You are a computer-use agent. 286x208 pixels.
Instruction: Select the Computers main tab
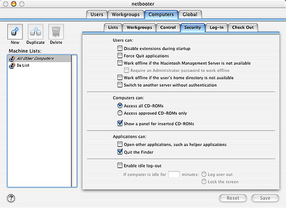pos(161,14)
